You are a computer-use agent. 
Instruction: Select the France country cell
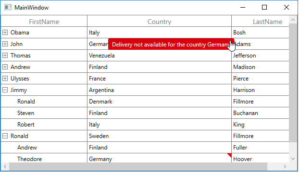(160, 79)
